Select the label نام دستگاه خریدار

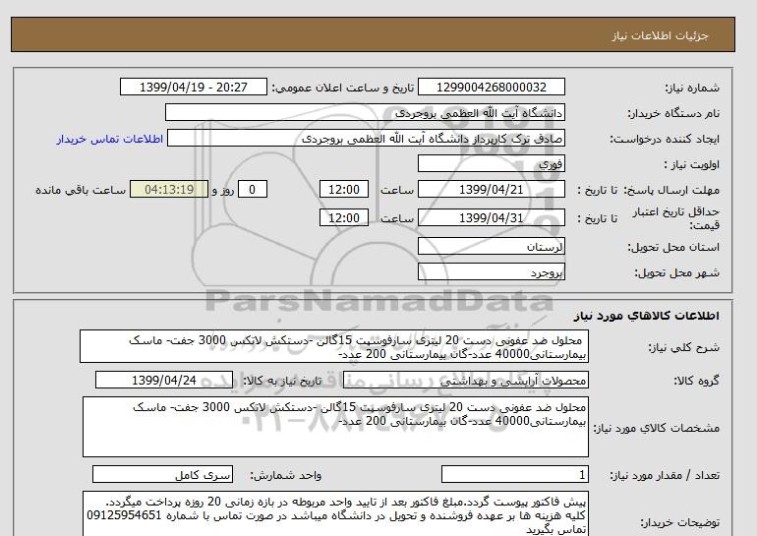[x=673, y=113]
